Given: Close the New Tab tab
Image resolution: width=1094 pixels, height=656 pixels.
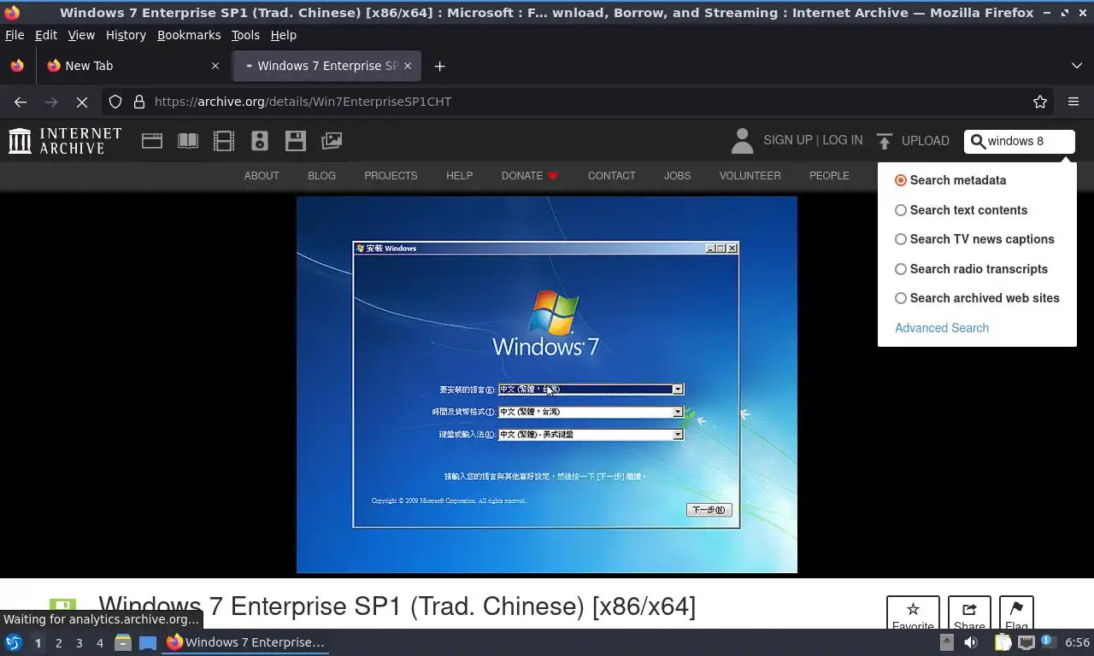Looking at the screenshot, I should point(215,66).
